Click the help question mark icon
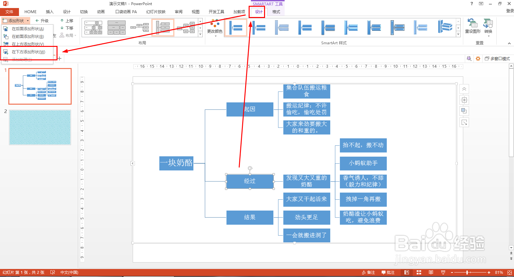This screenshot has width=514, height=277. [x=472, y=4]
